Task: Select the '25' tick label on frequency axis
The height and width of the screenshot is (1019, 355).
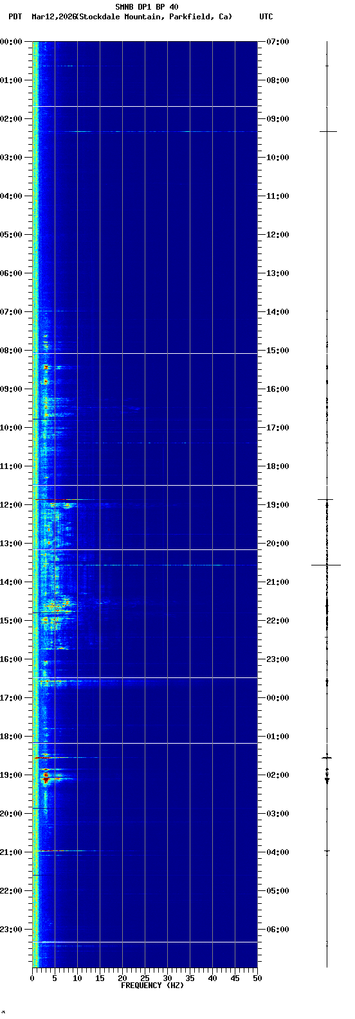Action: click(145, 978)
